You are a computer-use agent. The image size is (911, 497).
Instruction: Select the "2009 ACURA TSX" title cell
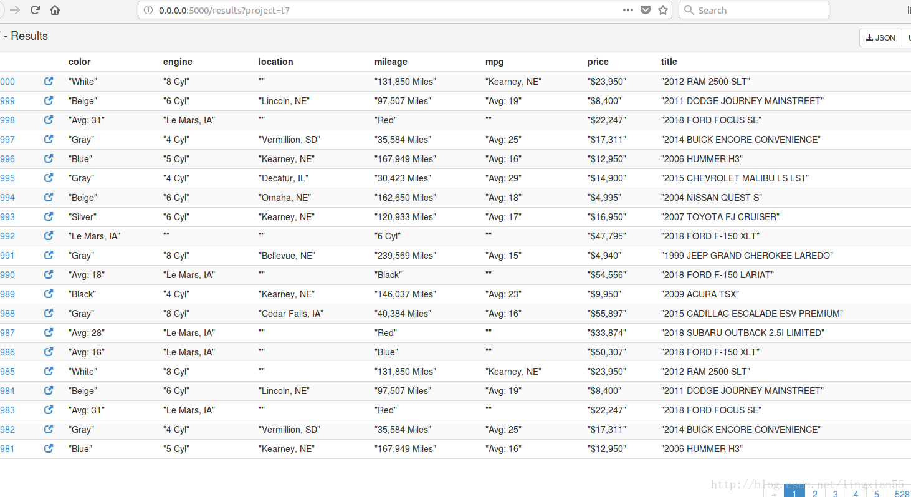coord(700,294)
